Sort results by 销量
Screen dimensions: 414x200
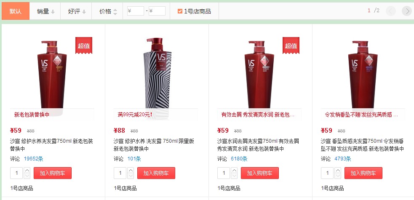click(45, 11)
